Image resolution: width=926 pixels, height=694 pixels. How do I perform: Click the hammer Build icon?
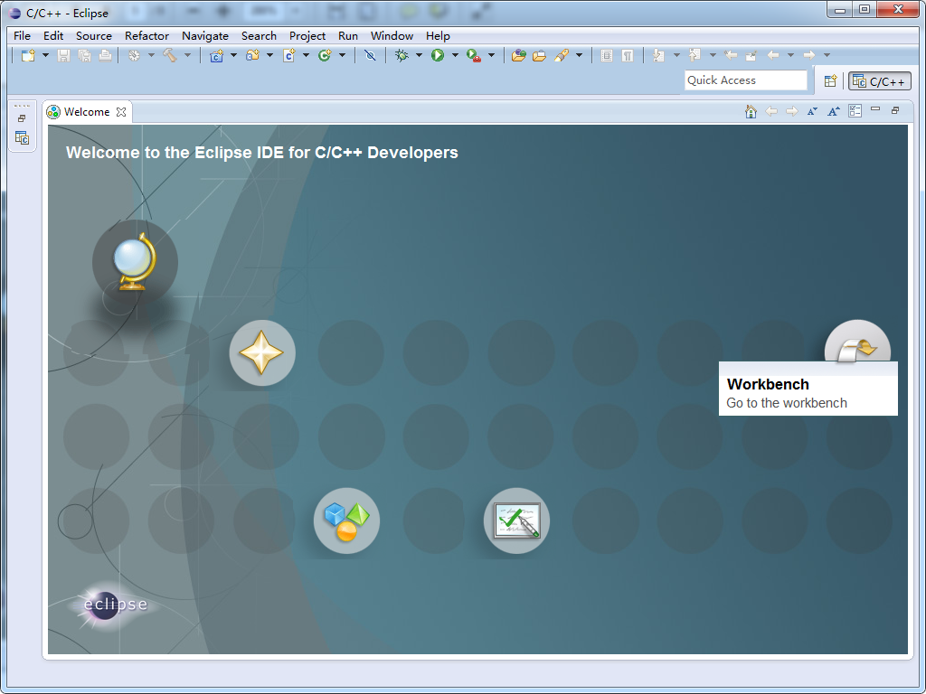(x=170, y=55)
